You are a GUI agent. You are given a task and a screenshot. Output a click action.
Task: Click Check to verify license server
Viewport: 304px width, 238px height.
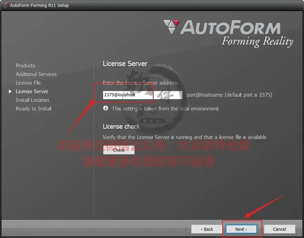(x=119, y=150)
